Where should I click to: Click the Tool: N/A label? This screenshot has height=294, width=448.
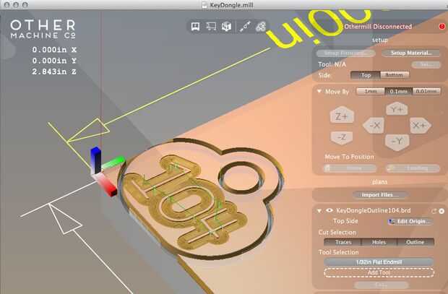pos(332,64)
